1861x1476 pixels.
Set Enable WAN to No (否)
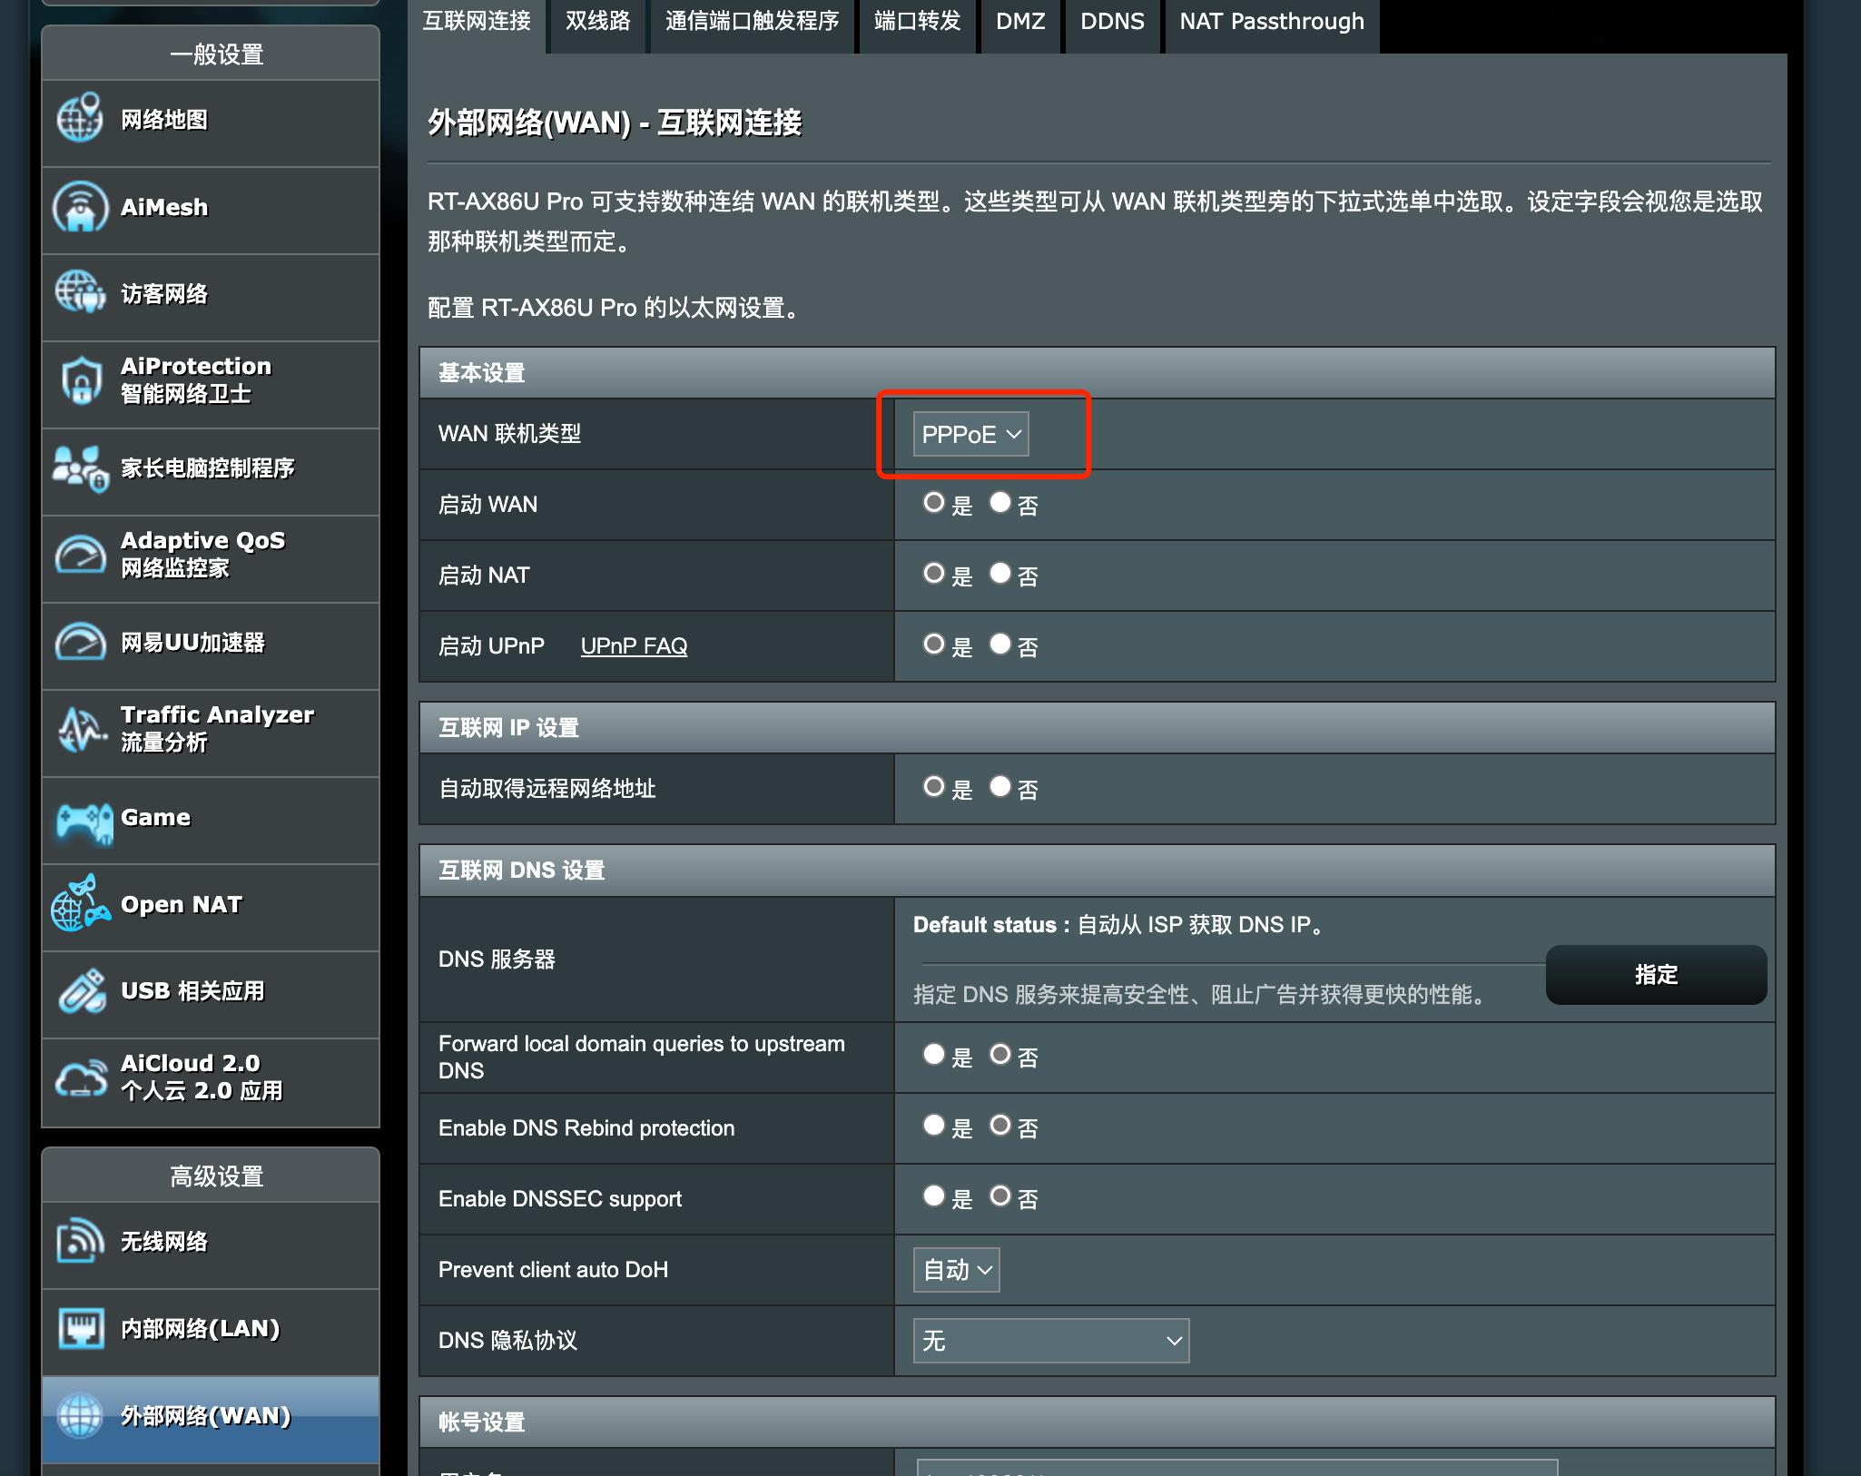999,503
